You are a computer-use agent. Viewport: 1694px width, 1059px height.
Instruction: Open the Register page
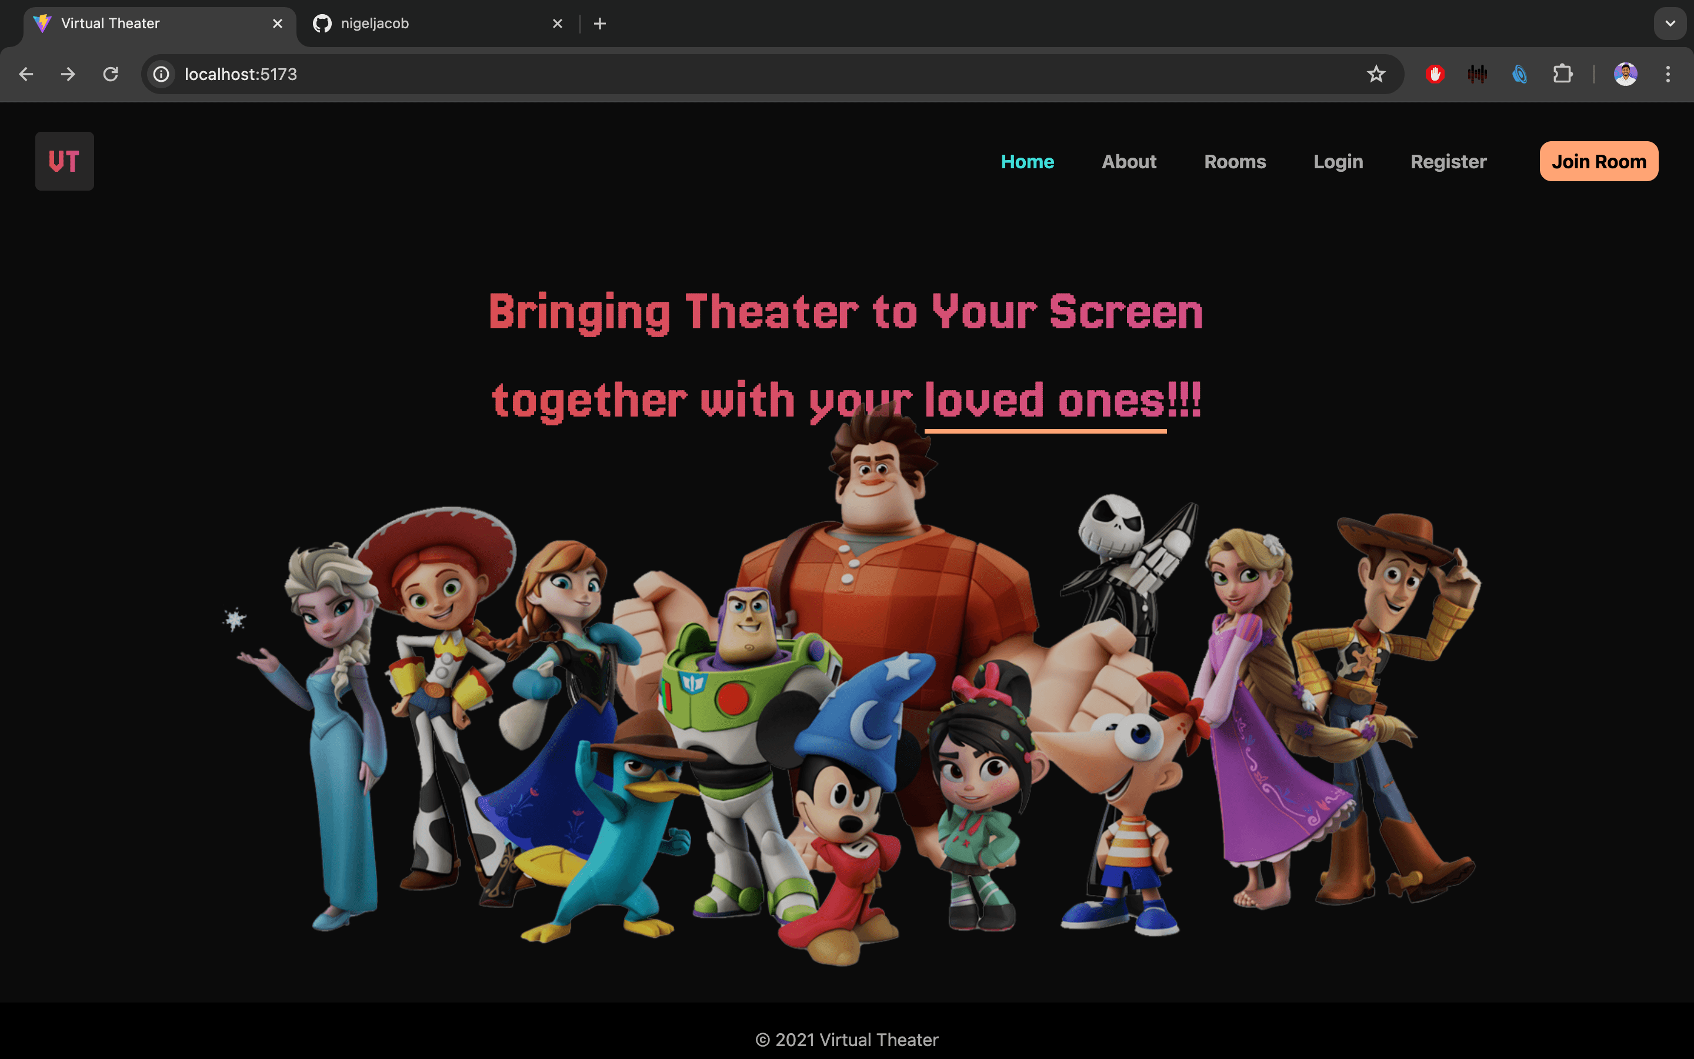click(x=1448, y=161)
